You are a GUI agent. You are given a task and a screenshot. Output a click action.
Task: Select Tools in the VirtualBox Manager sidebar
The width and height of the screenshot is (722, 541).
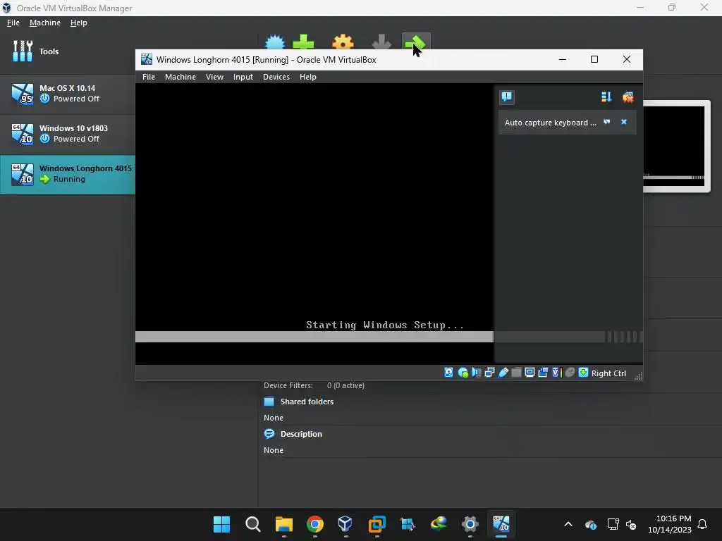point(67,51)
